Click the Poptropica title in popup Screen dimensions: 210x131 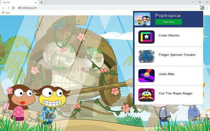pyautogui.click(x=168, y=15)
